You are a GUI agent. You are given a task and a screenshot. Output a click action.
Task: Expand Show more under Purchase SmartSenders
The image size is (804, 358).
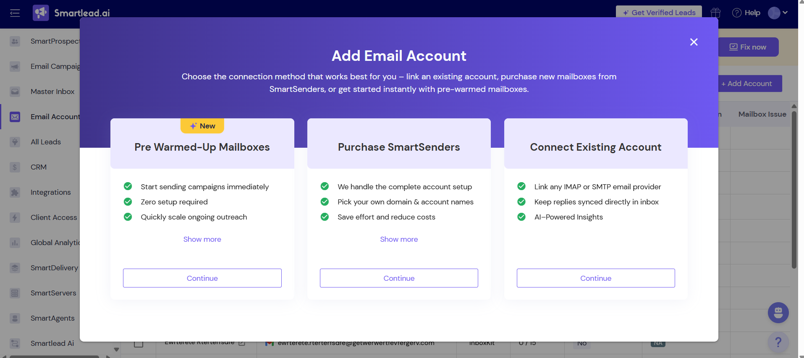point(398,239)
